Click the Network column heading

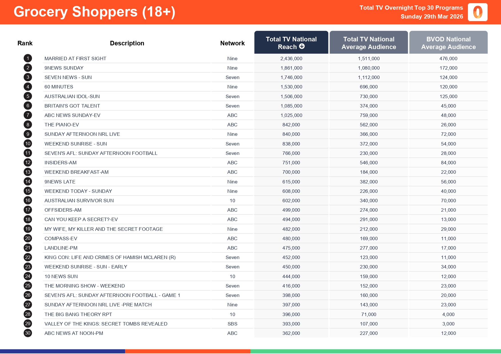coord(232,43)
